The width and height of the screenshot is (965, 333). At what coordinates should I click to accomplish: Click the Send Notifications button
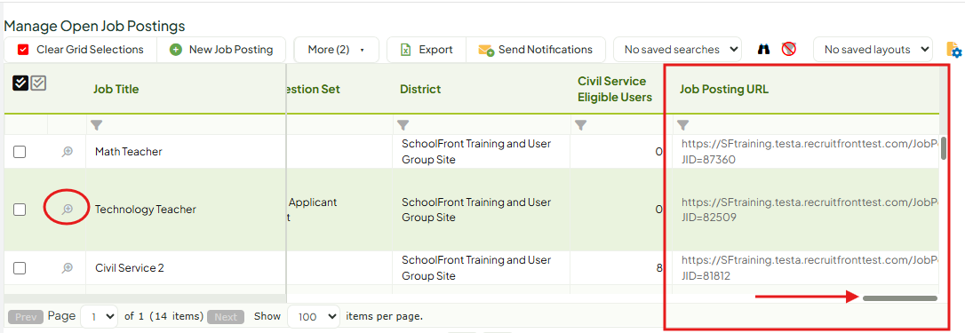tap(536, 50)
